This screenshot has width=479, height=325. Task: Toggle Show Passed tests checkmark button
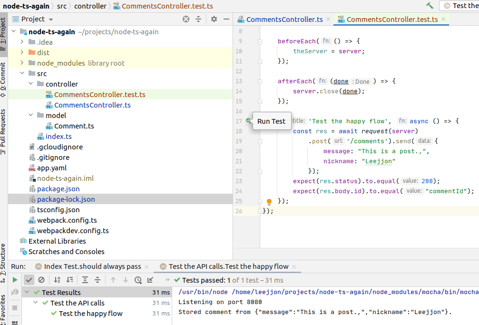click(x=29, y=280)
